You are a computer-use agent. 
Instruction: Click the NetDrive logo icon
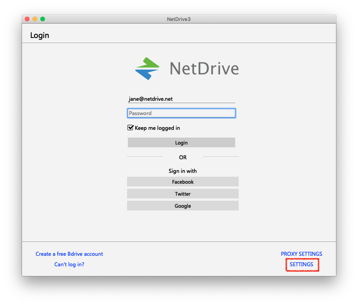147,69
